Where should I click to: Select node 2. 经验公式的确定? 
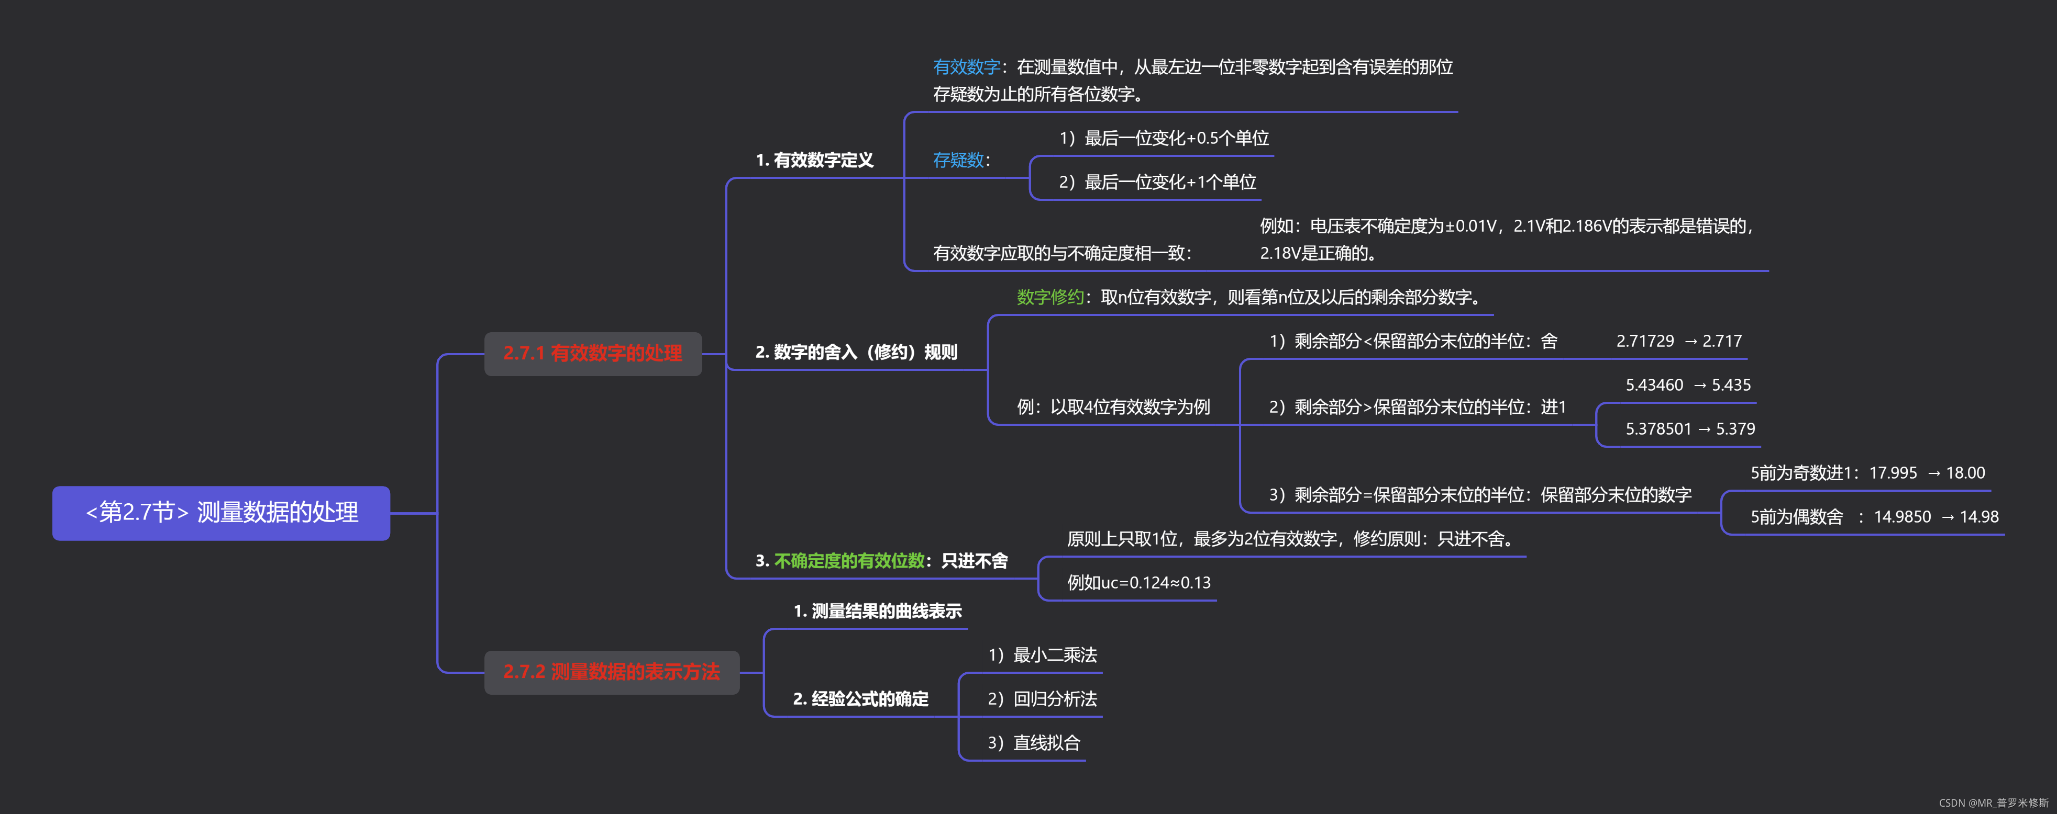coord(860,699)
